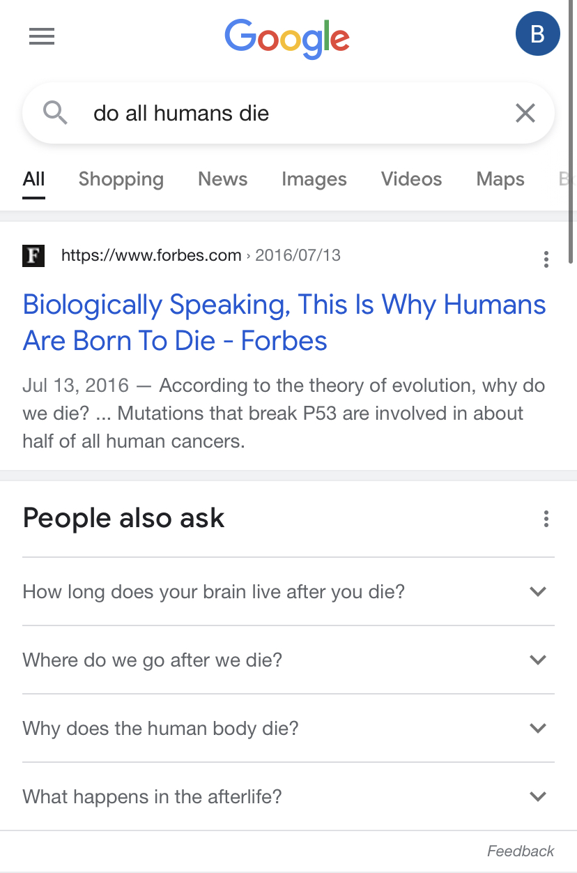The width and height of the screenshot is (577, 873).
Task: Switch to the Images tab
Action: coord(314,179)
